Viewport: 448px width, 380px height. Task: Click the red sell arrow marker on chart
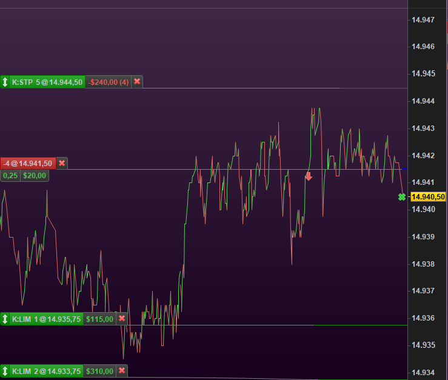pos(309,176)
